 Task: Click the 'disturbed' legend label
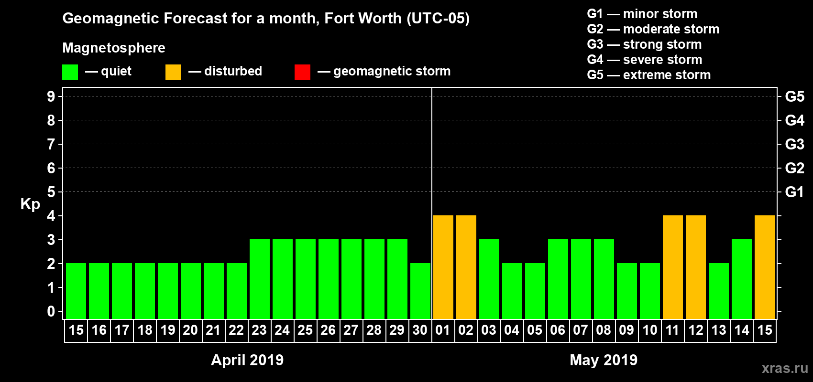tap(233, 71)
